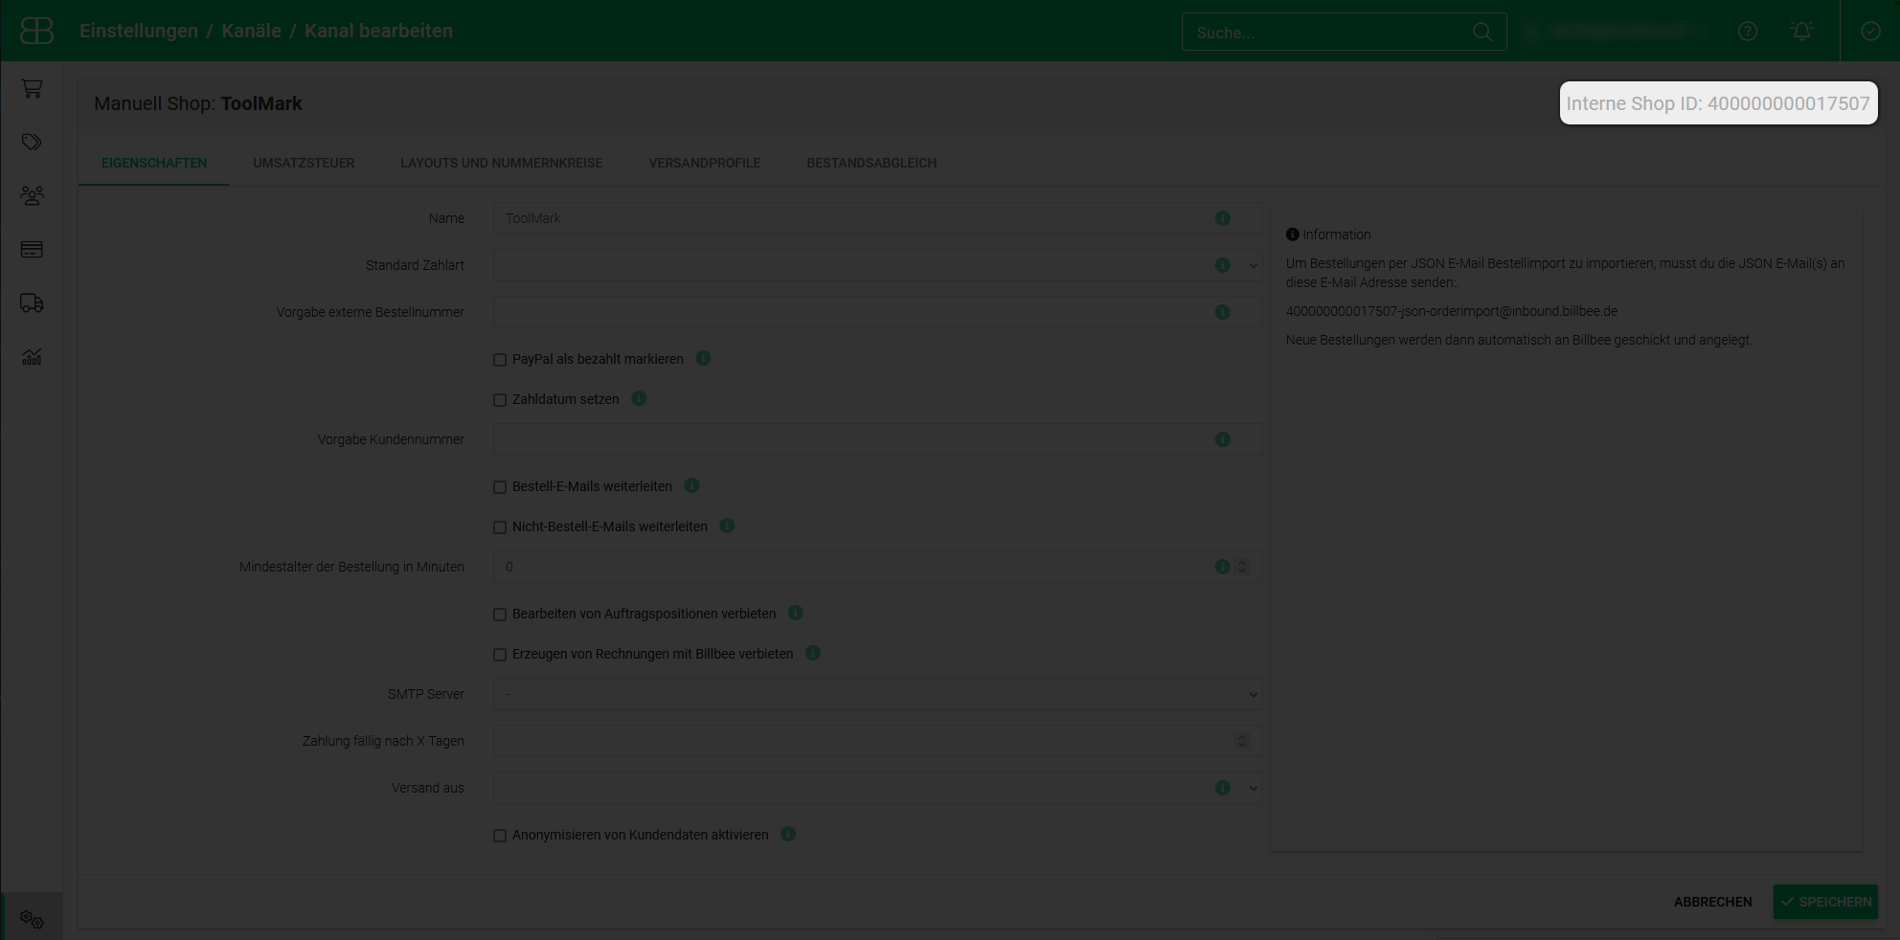The image size is (1900, 940).
Task: Show info for Erzeugen von Rechnungen verbieten
Action: coord(813,653)
